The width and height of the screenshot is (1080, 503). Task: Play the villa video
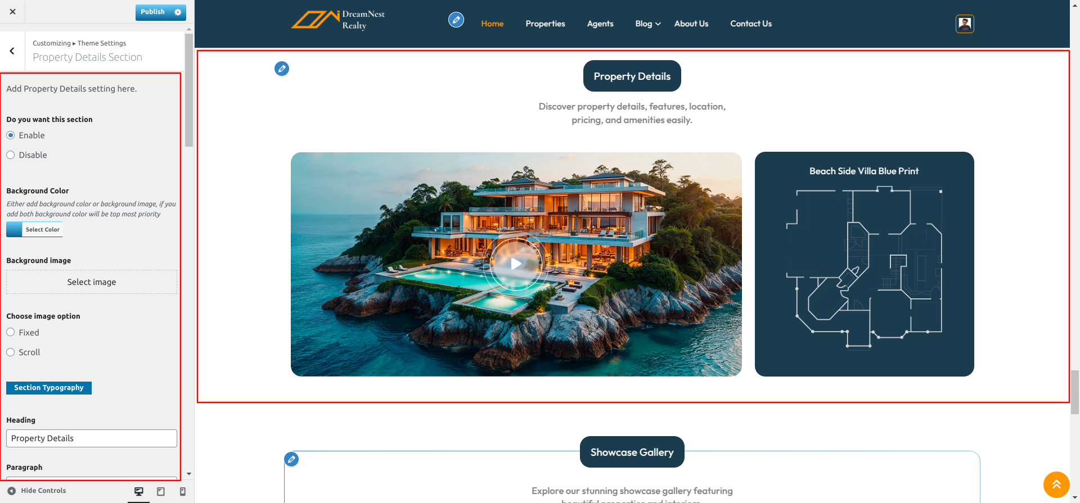[516, 264]
